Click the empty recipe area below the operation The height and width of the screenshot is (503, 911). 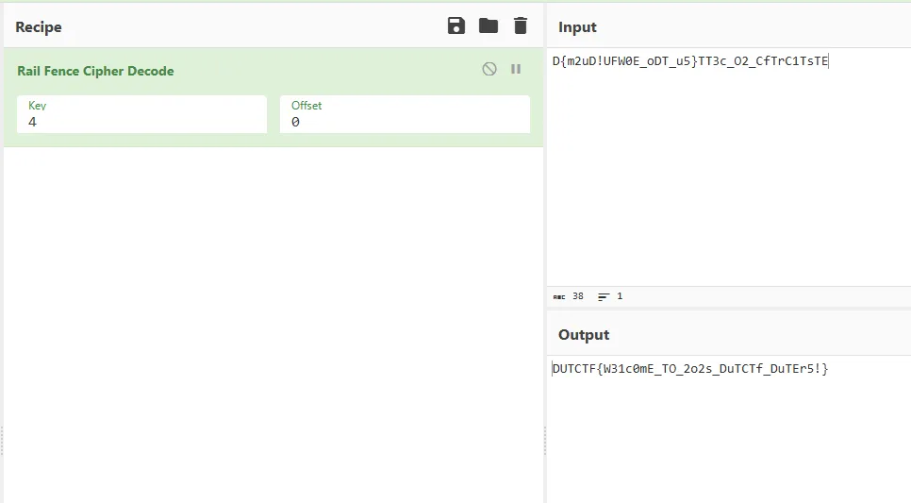click(x=272, y=321)
